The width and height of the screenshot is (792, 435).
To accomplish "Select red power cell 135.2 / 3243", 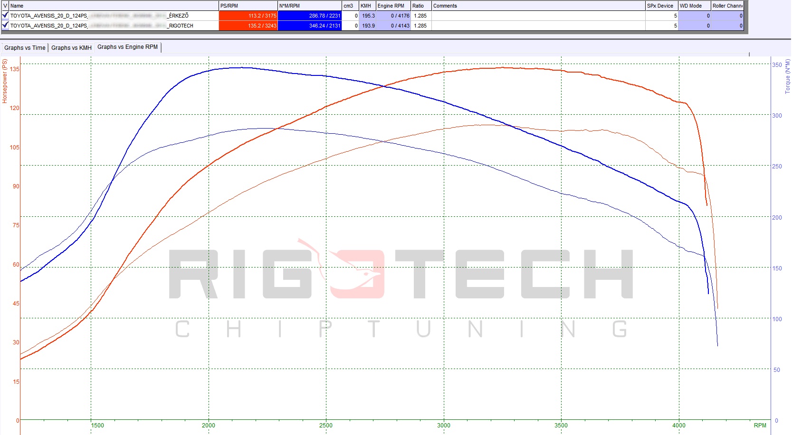I will point(248,26).
